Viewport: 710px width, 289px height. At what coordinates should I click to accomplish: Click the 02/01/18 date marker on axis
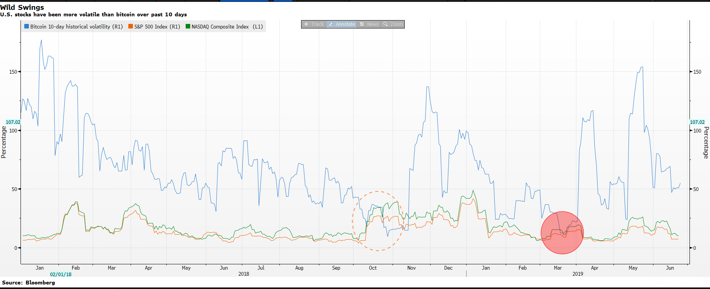61,274
